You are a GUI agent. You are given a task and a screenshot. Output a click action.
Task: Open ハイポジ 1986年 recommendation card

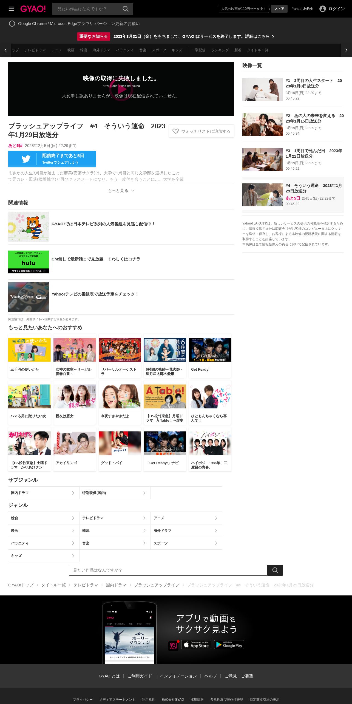tap(210, 449)
